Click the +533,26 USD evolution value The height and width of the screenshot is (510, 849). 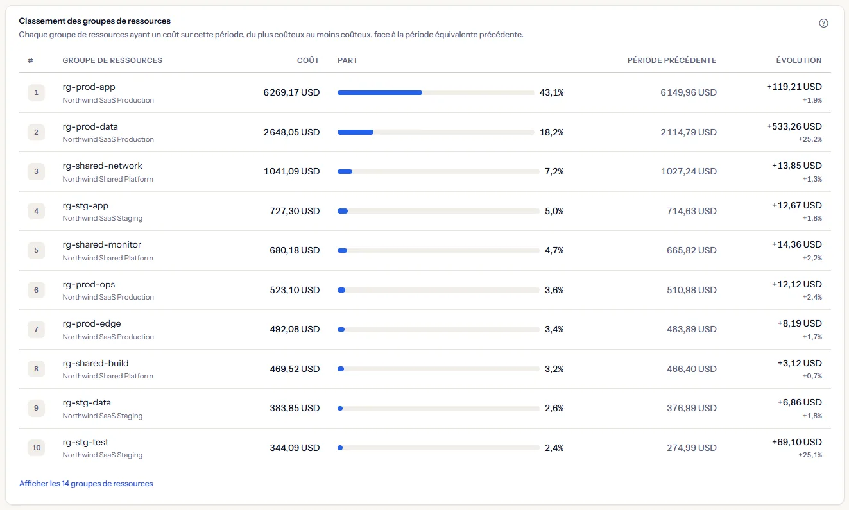(x=794, y=126)
